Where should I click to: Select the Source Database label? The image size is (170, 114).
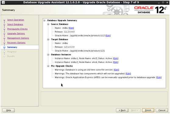(x=60, y=24)
